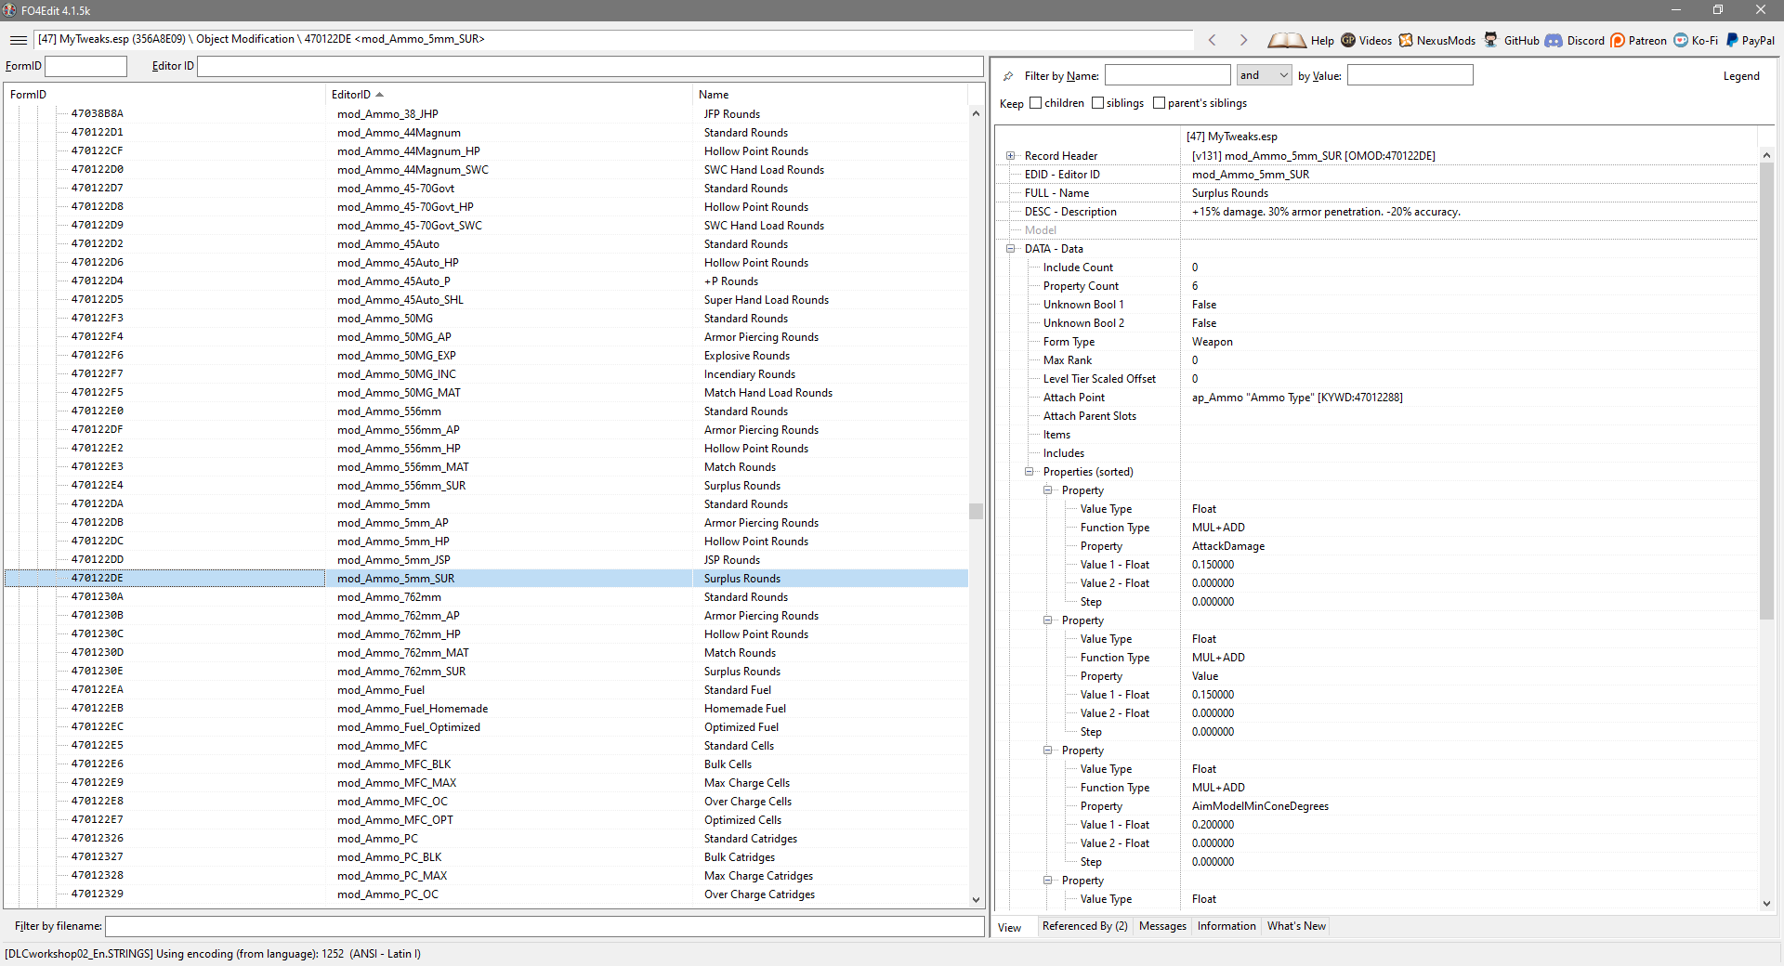The image size is (1784, 966).
Task: Switch to the What's New tab
Action: coord(1296,926)
